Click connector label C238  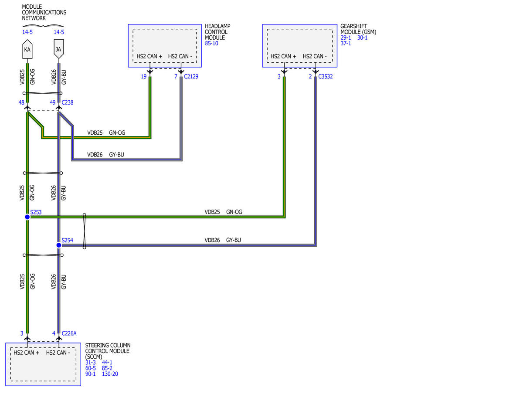click(x=68, y=103)
